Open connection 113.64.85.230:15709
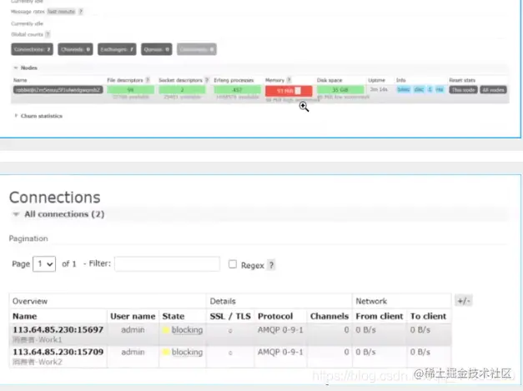The height and width of the screenshot is (391, 523). click(58, 352)
